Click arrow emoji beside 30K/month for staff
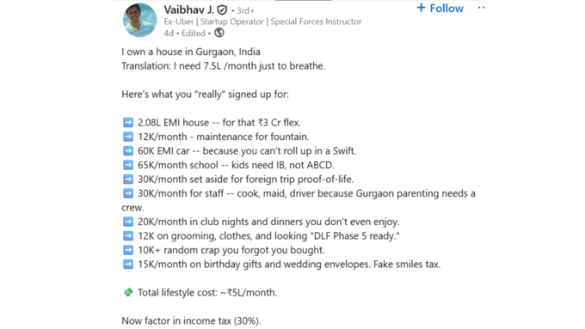Image resolution: width=585 pixels, height=329 pixels. coord(128,193)
